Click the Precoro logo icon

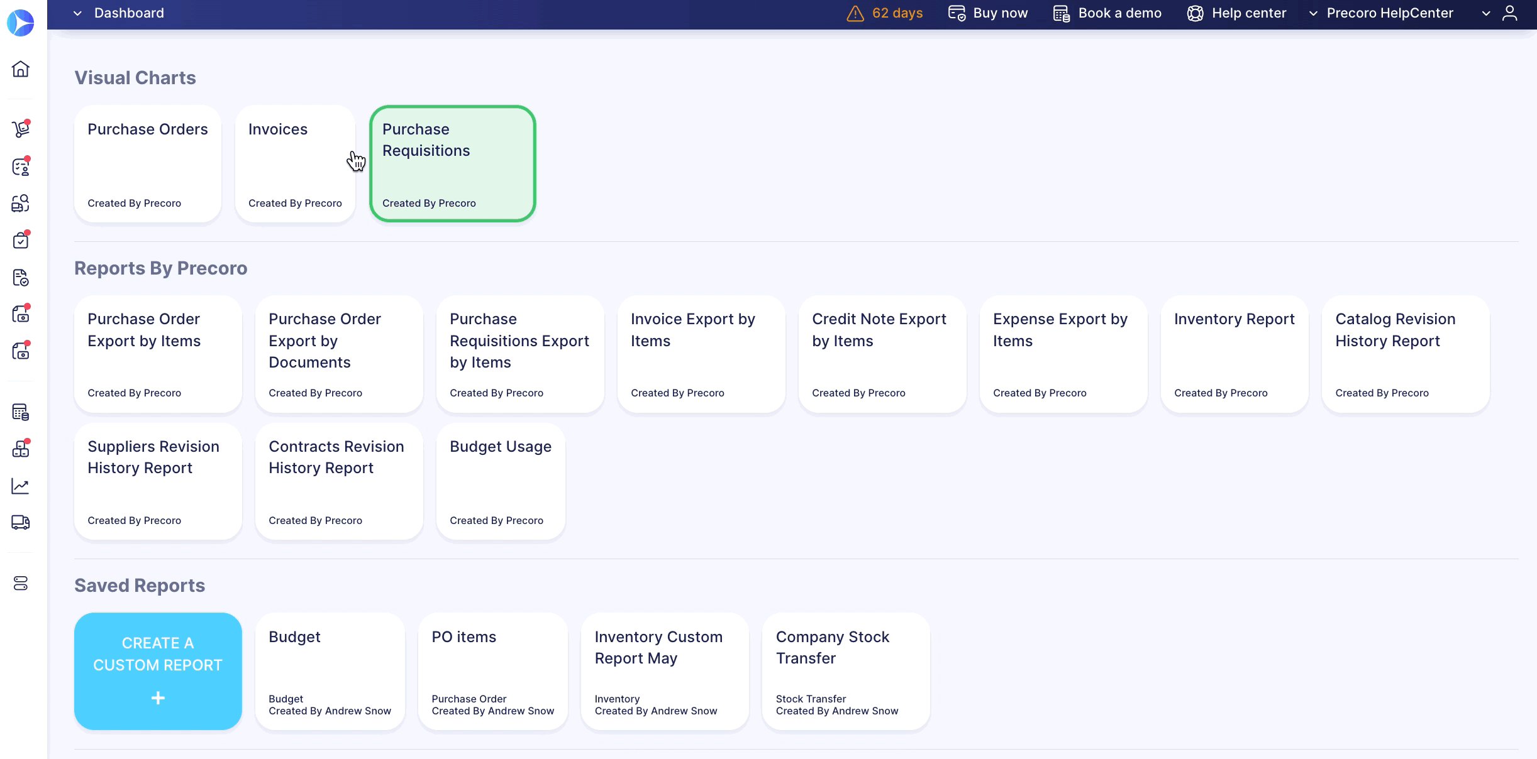click(20, 23)
